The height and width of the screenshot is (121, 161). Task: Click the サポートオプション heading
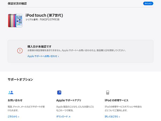pyautogui.click(x=20, y=79)
